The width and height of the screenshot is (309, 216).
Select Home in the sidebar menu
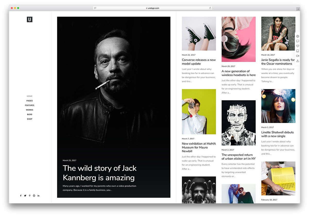tap(30, 96)
